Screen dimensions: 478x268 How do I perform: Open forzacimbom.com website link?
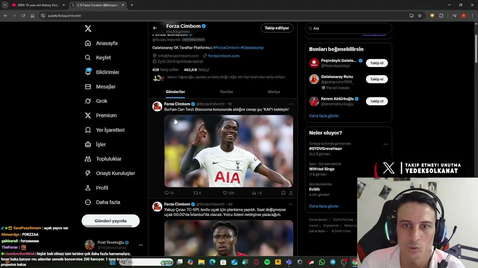click(x=224, y=56)
